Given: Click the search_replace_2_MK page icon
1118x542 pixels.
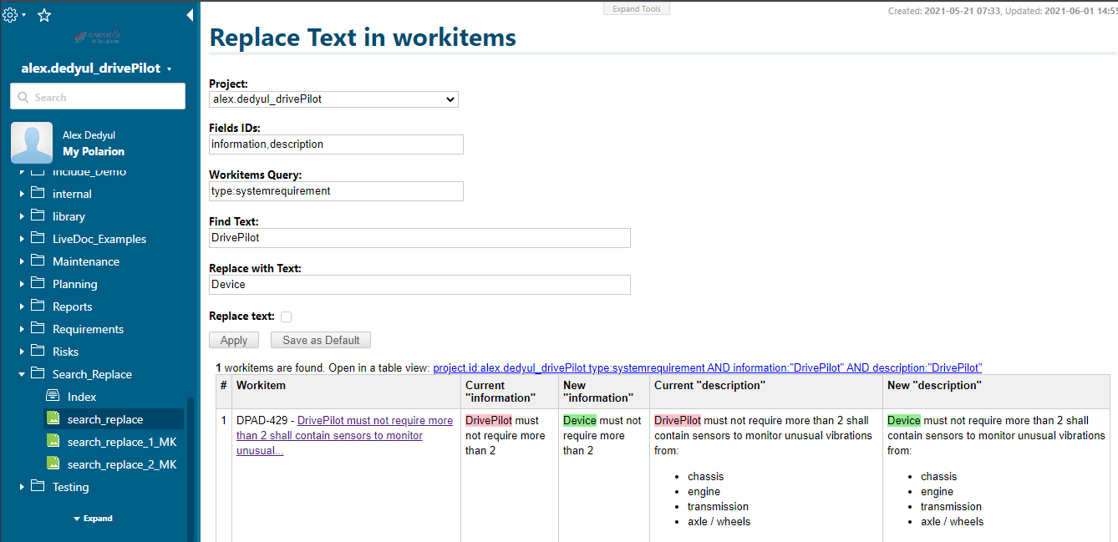Looking at the screenshot, I should [x=53, y=463].
